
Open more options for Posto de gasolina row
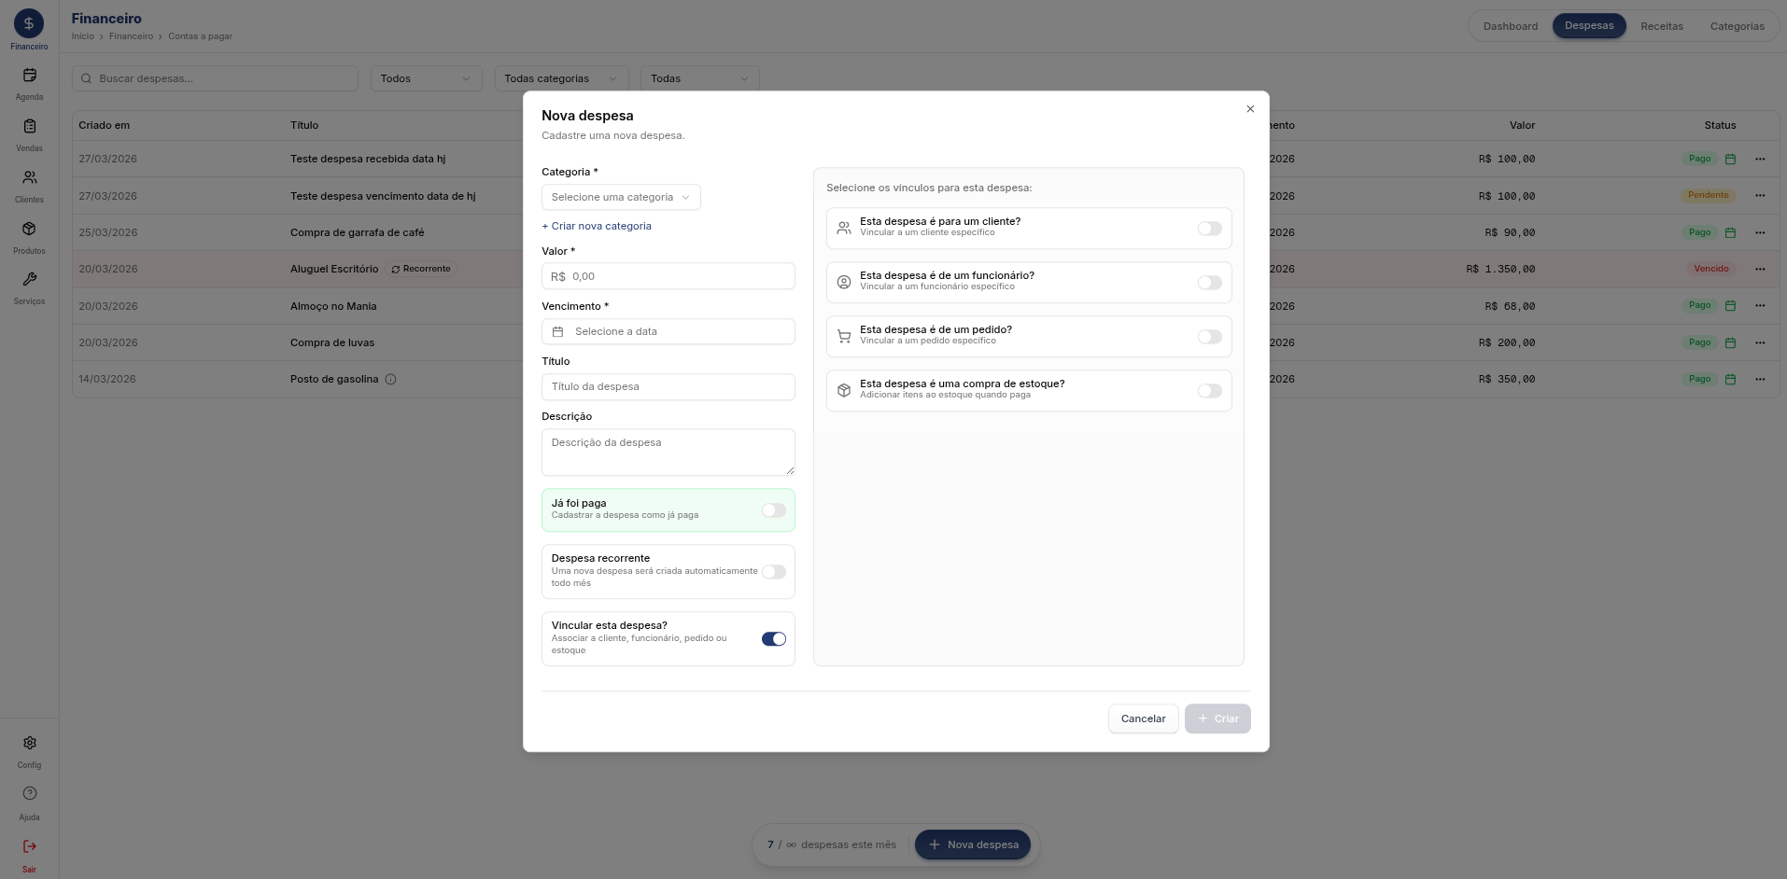point(1760,379)
